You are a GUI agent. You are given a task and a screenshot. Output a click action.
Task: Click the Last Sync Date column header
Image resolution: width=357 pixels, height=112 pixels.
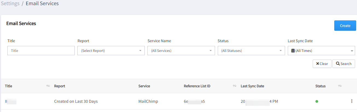(252, 86)
